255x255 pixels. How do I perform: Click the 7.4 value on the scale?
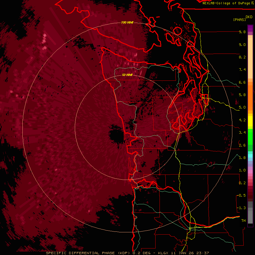pos(242,70)
